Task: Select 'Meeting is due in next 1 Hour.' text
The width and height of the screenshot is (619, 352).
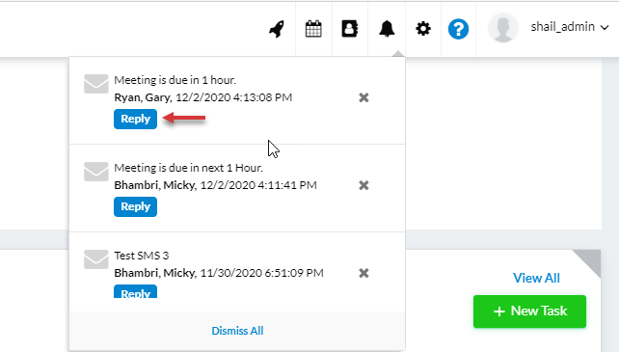Action: (x=189, y=168)
